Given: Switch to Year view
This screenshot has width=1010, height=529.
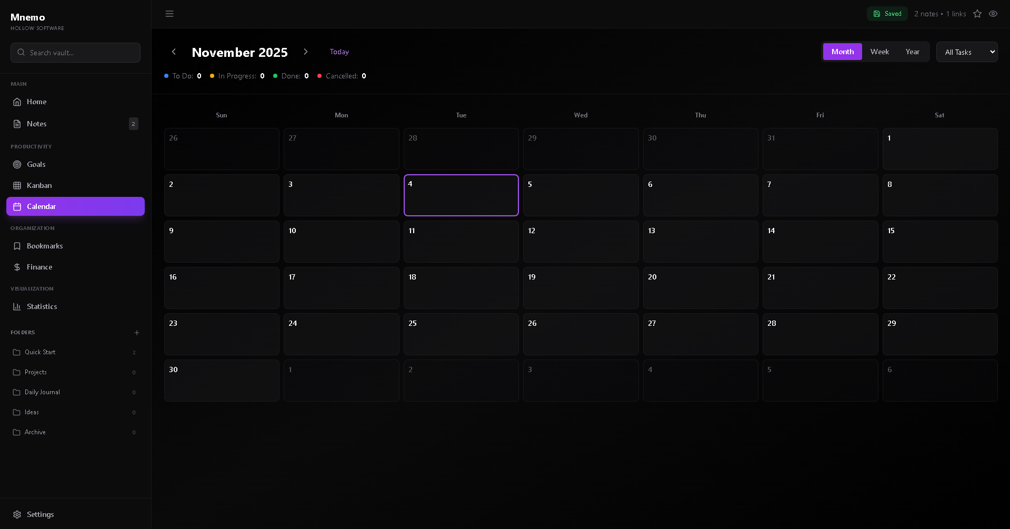Looking at the screenshot, I should point(913,52).
